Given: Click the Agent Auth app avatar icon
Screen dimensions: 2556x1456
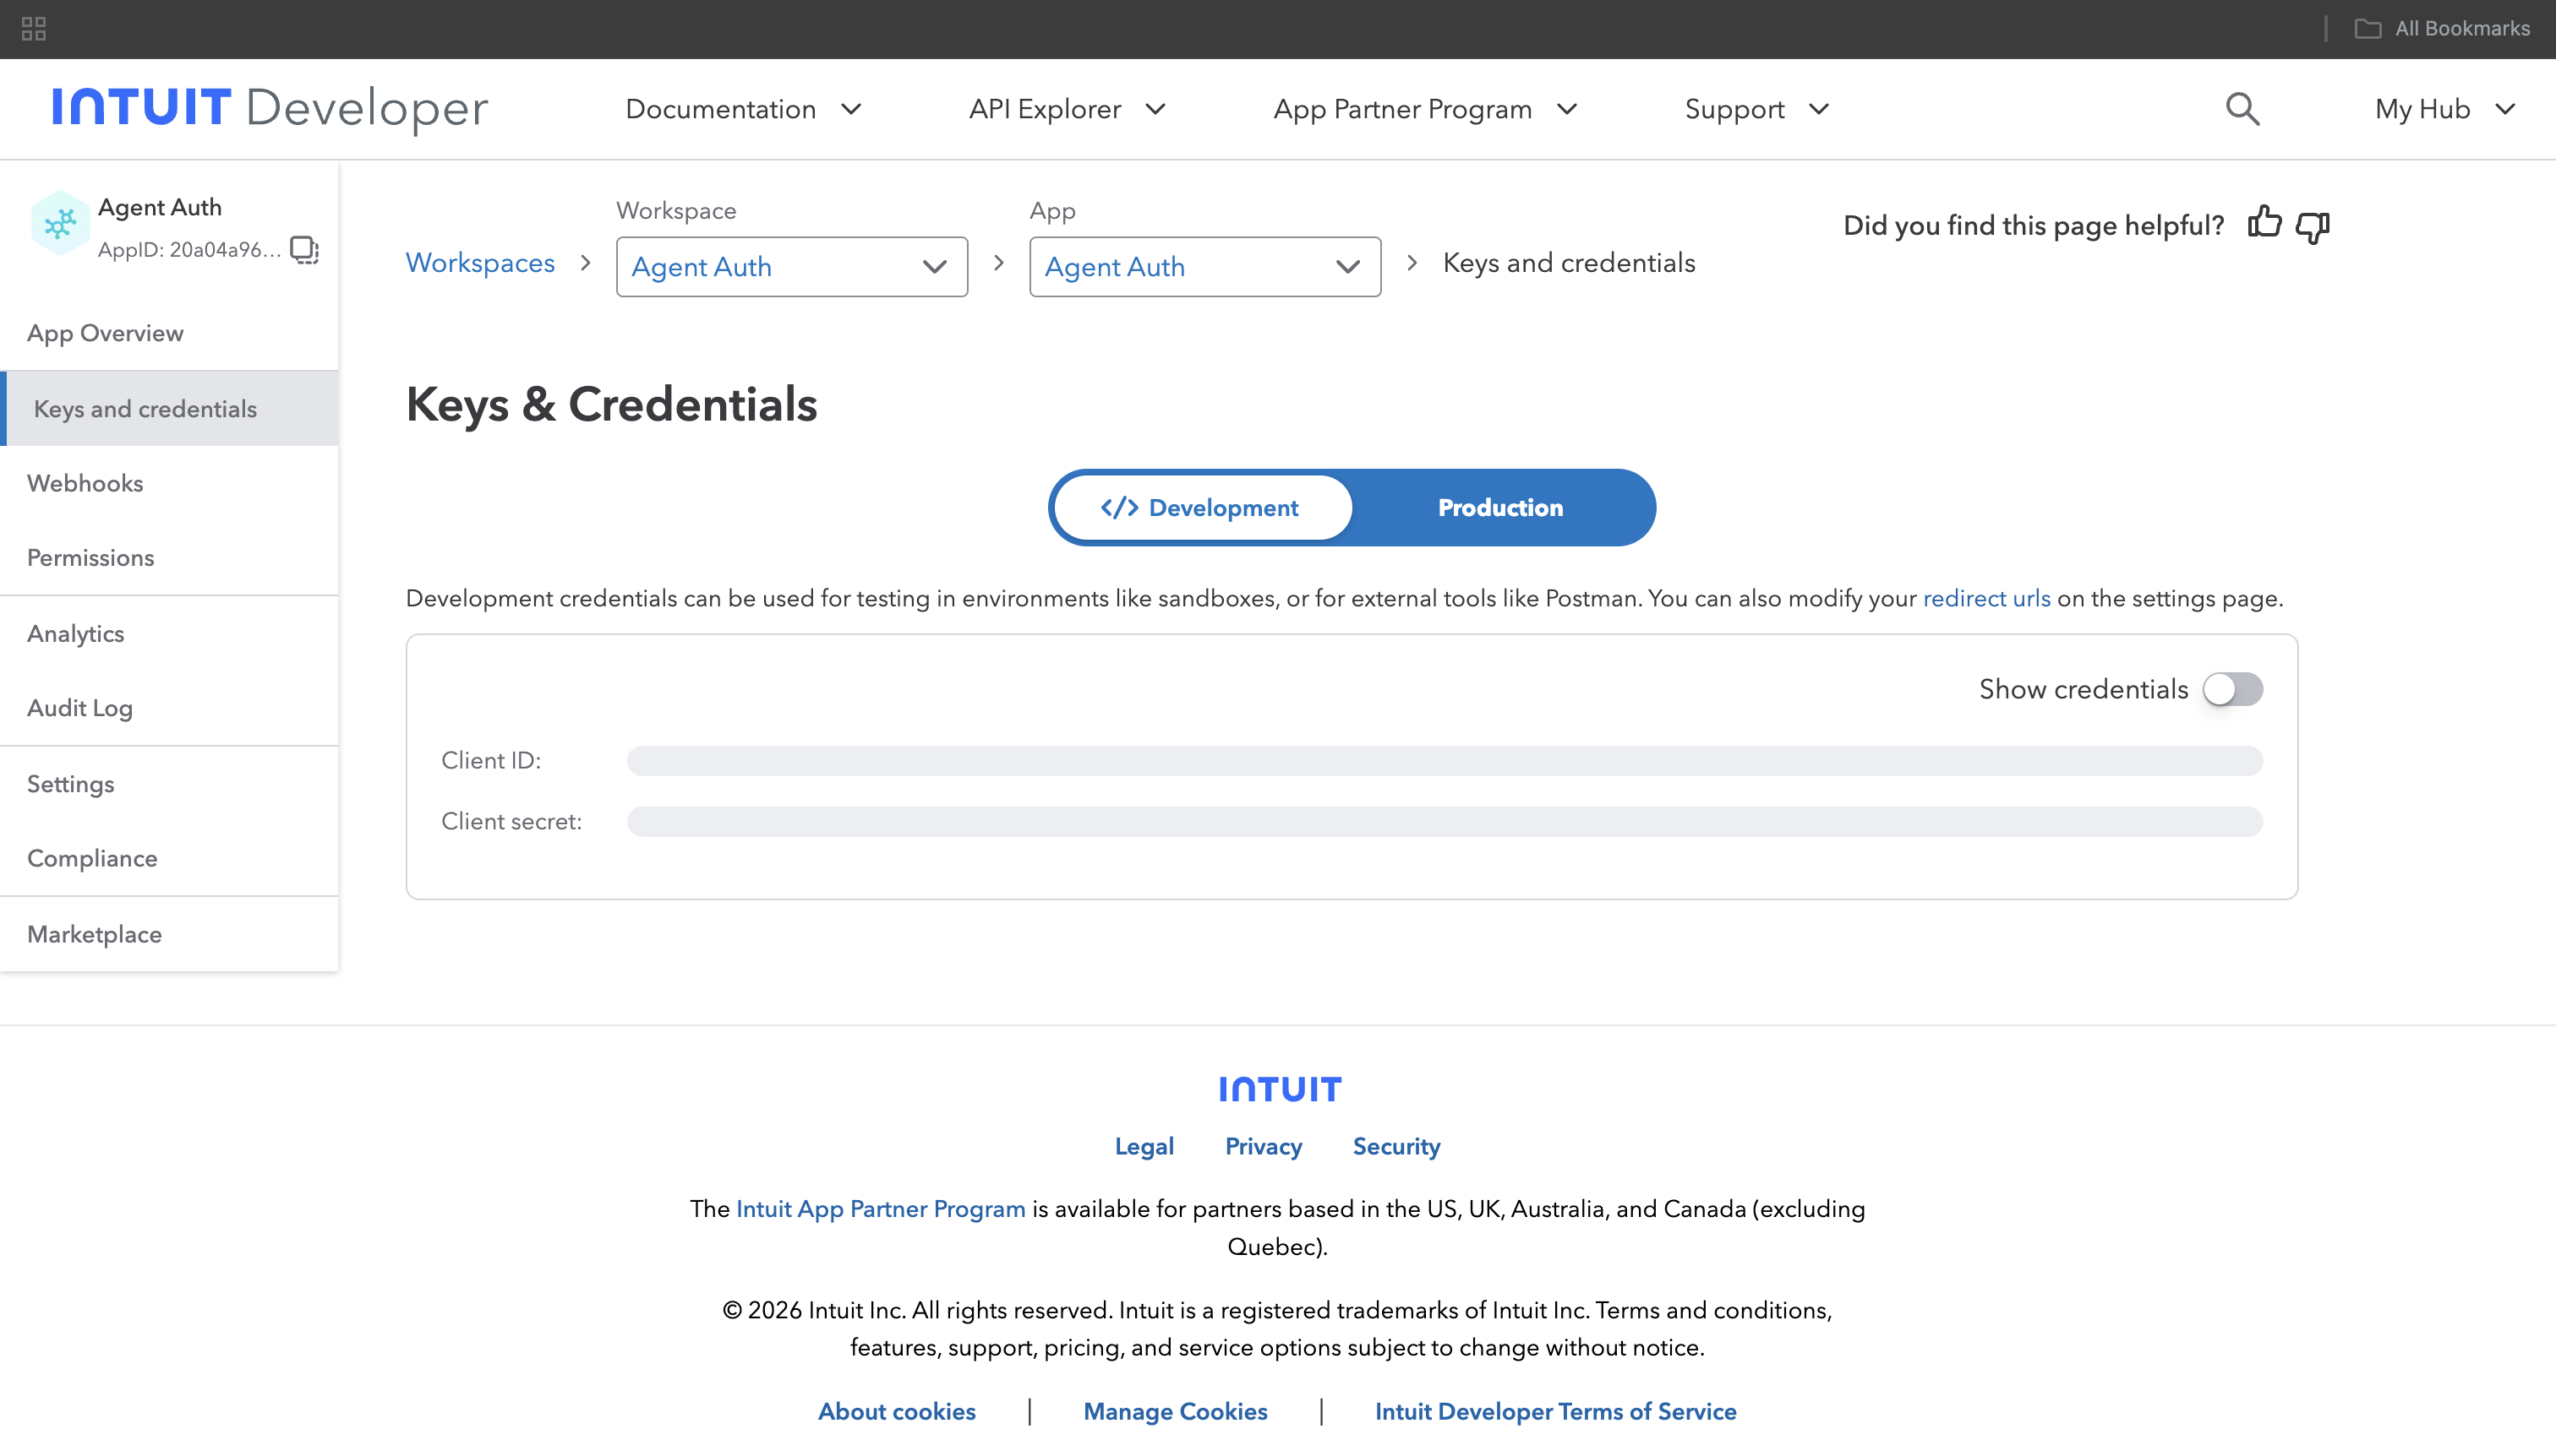Looking at the screenshot, I should pos(60,224).
